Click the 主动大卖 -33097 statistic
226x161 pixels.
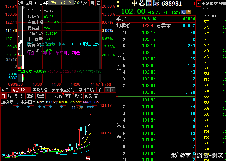32,71
